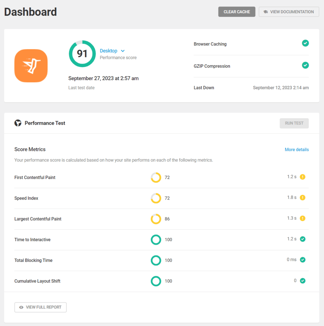The image size is (324, 326).
Task: Click the check icon next to Cumulative Layout Shift
Action: click(x=302, y=280)
